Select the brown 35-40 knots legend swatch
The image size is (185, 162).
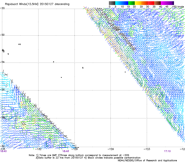pos(157,3)
